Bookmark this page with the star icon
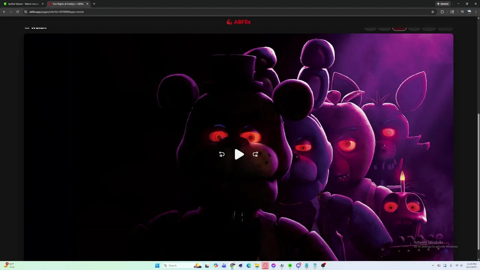 (x=433, y=12)
